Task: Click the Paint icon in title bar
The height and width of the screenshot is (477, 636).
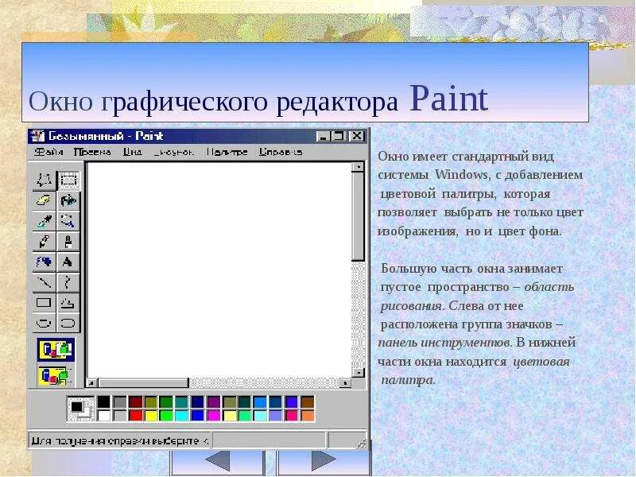Action: click(37, 136)
